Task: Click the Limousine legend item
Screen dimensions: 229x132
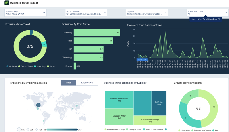Action: click(x=184, y=131)
